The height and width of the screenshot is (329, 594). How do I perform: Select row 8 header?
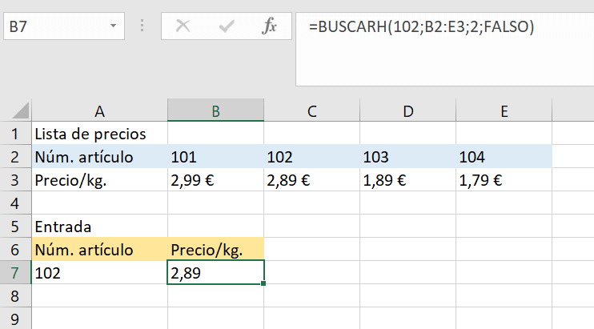click(x=15, y=295)
